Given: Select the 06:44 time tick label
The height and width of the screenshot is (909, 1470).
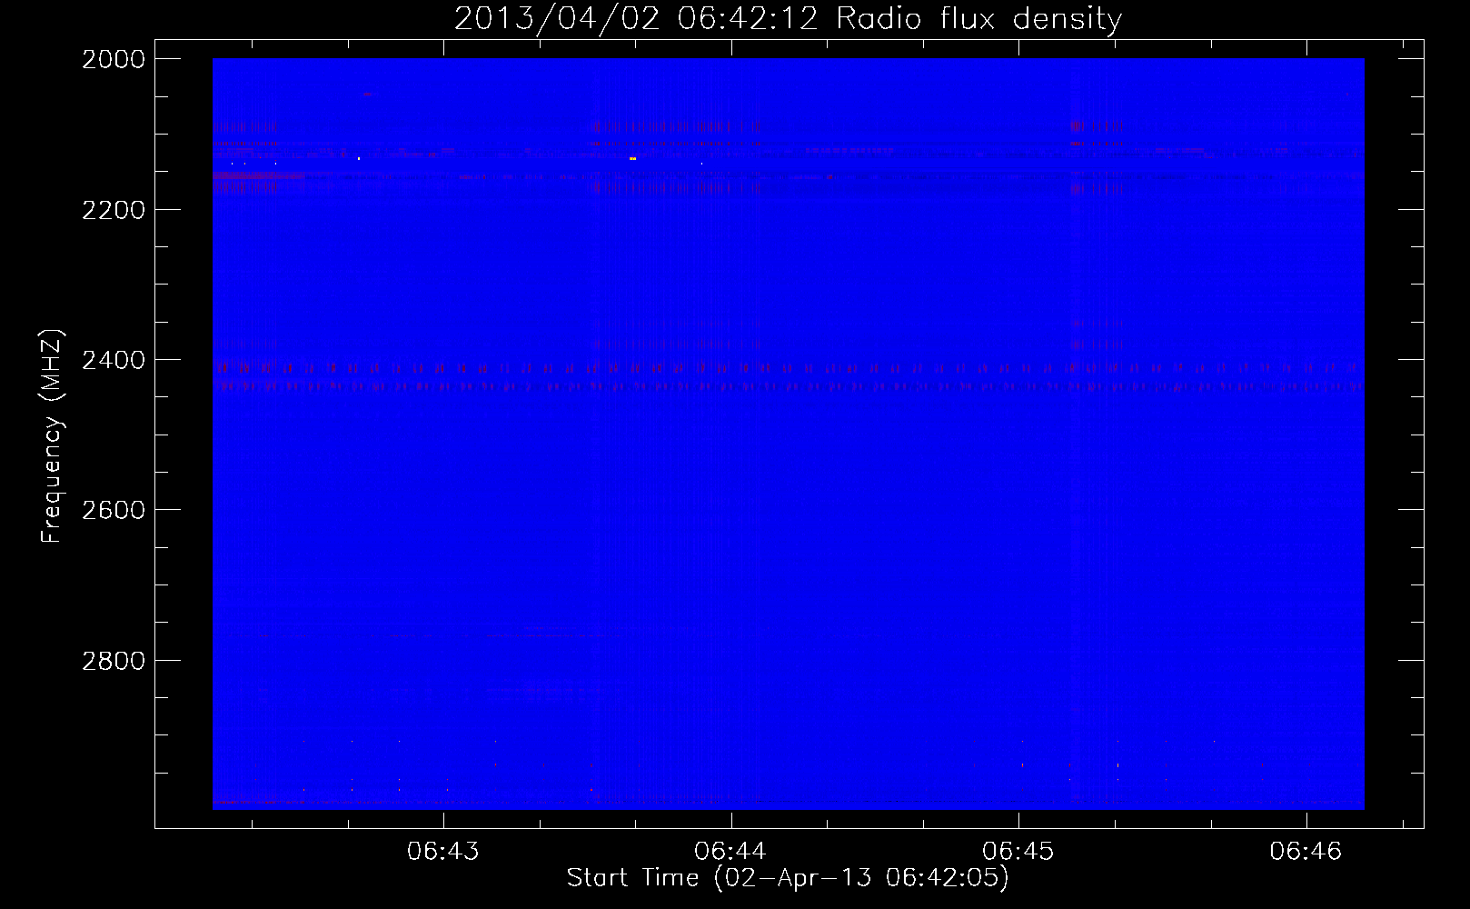Looking at the screenshot, I should click(x=730, y=852).
